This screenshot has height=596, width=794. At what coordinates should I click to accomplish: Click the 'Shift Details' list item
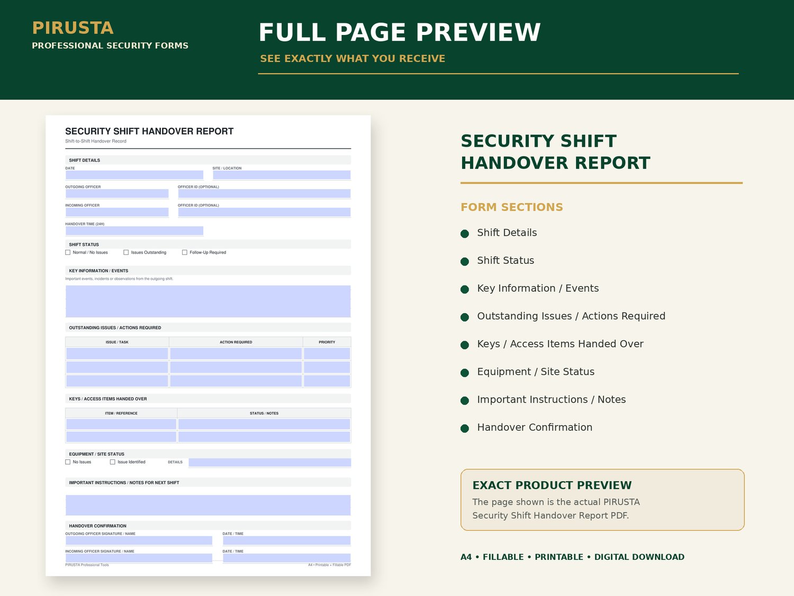coord(507,233)
